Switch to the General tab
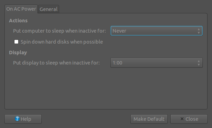The width and height of the screenshot is (212, 128). [x=49, y=9]
